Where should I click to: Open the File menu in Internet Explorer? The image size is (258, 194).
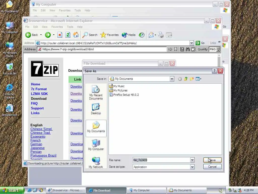point(27,27)
